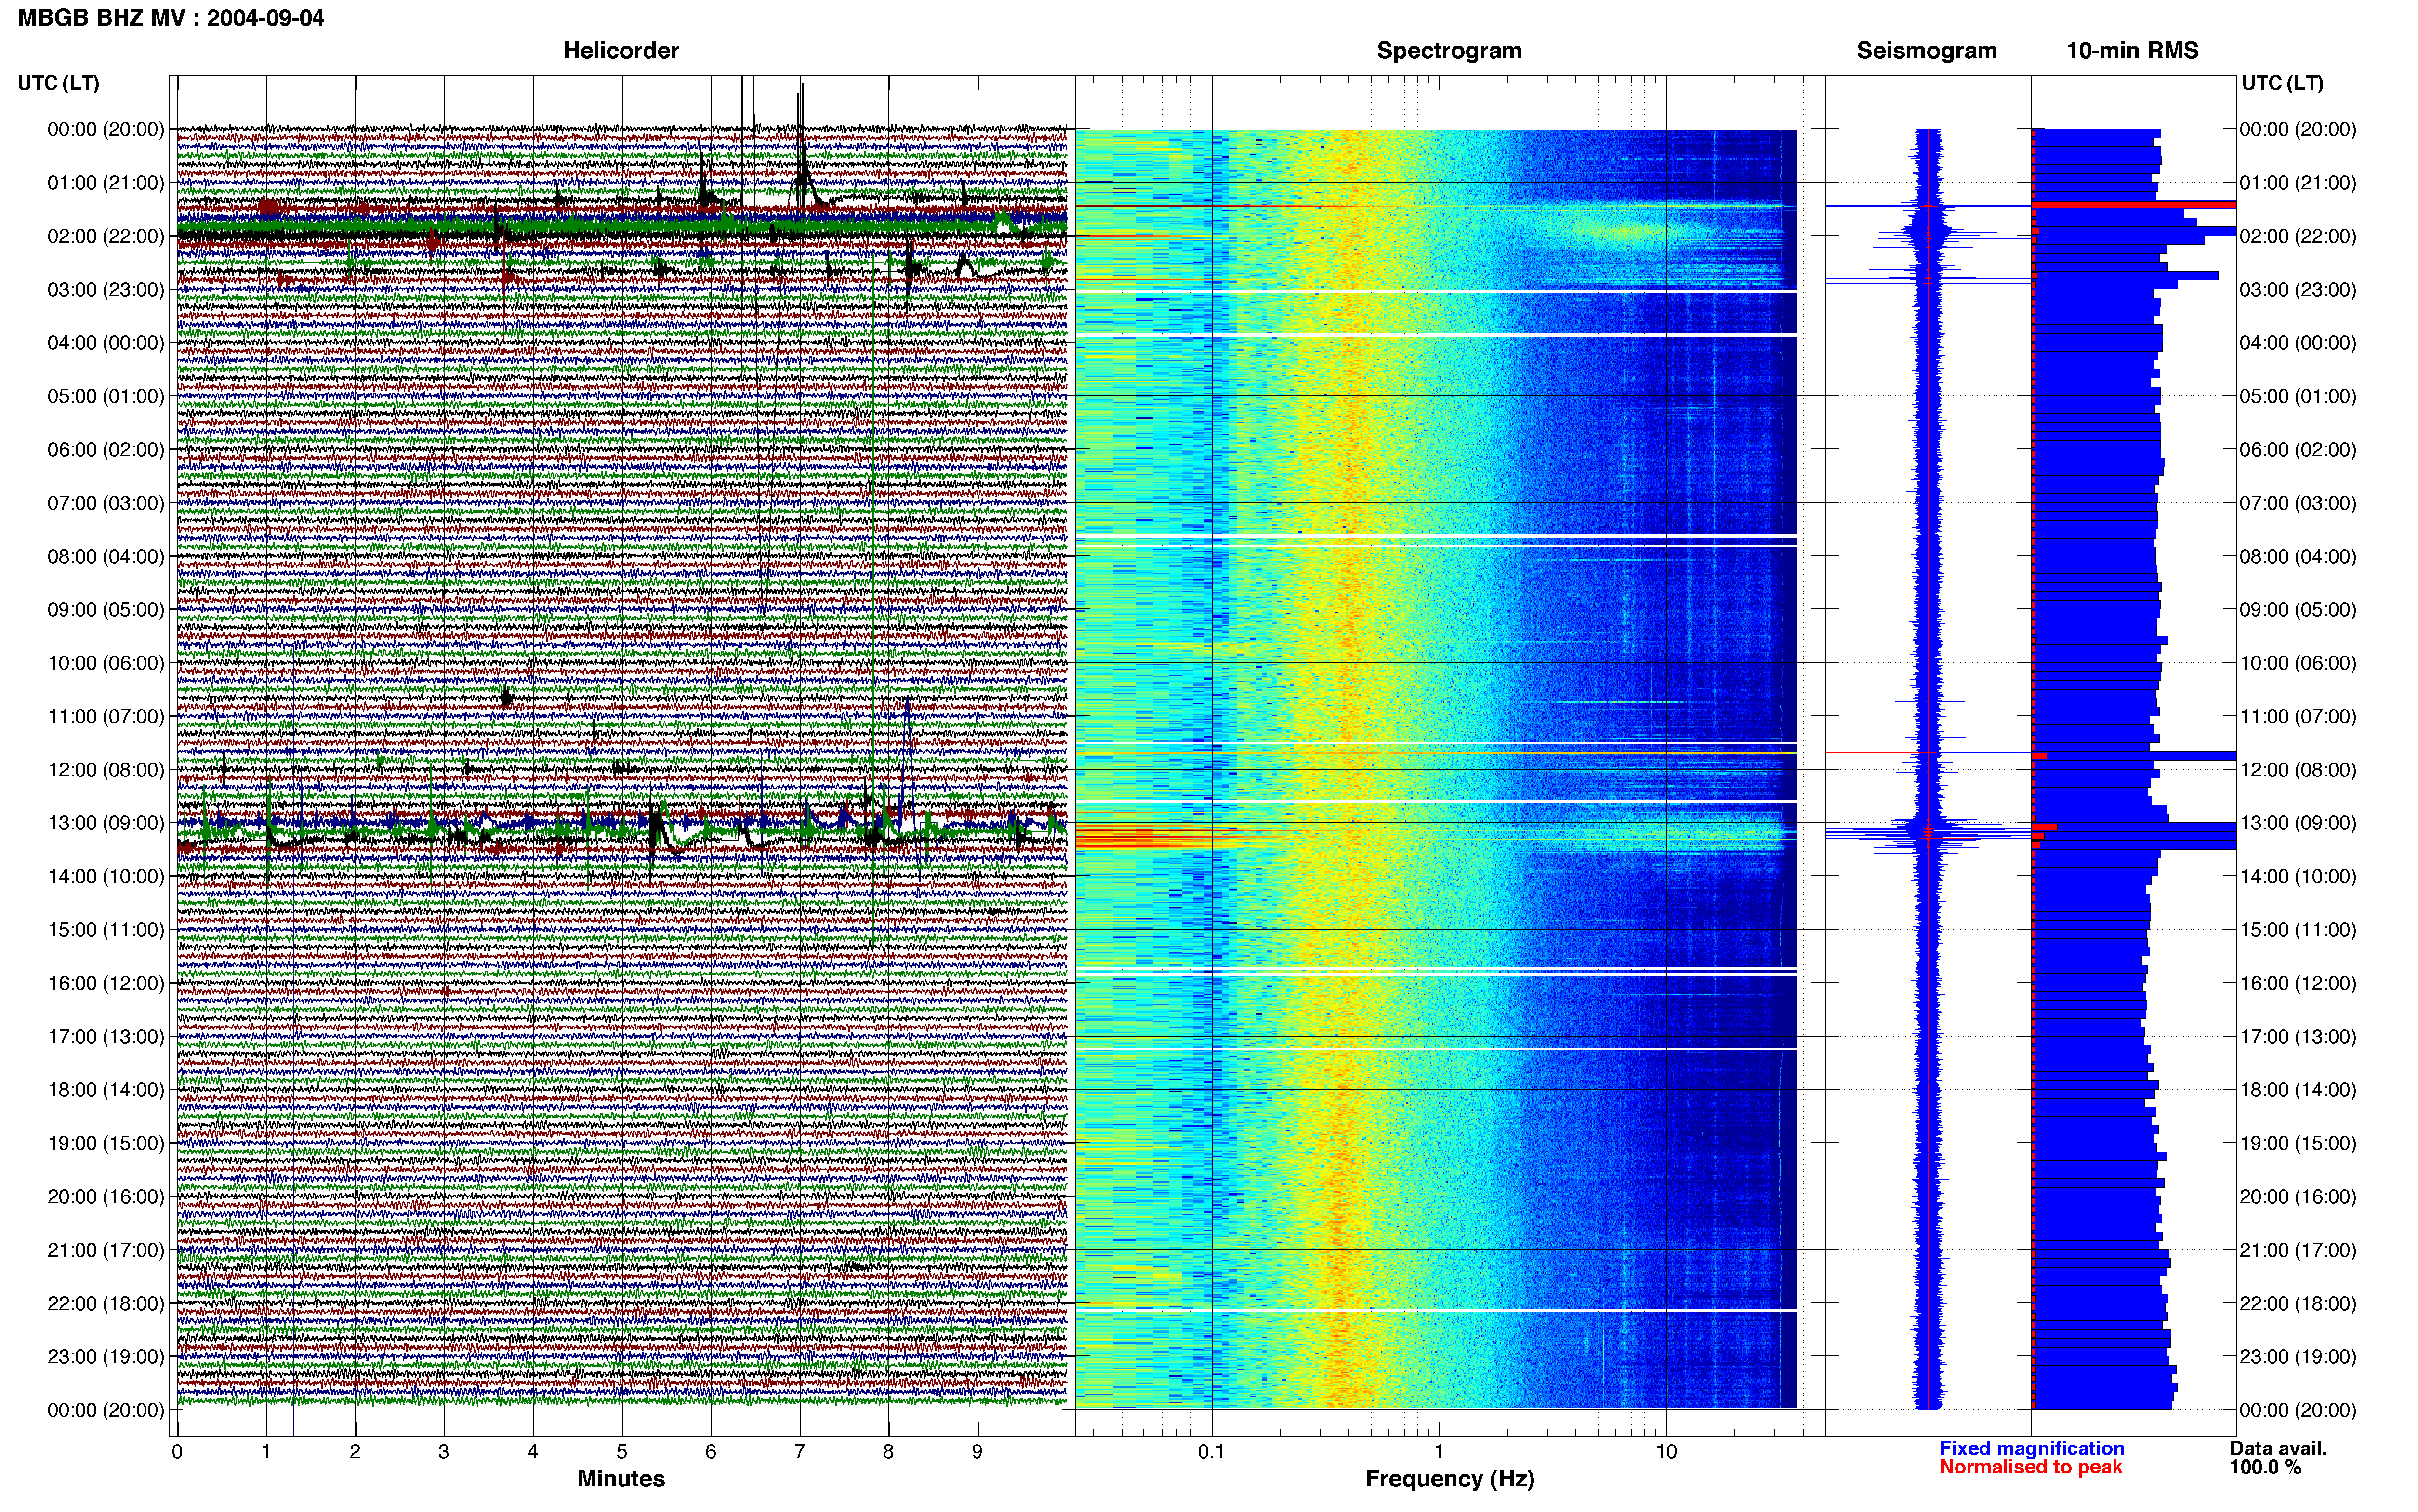The height and width of the screenshot is (1512, 2418).
Task: Click left time label '18:00 (14:00)'
Action: pyautogui.click(x=106, y=1090)
